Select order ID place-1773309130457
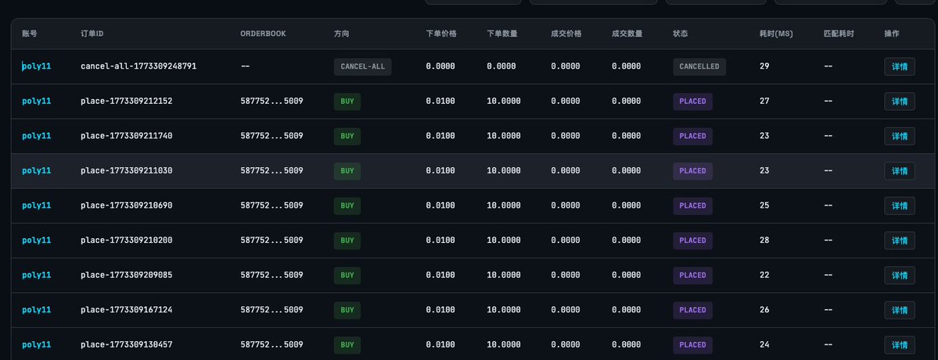The height and width of the screenshot is (360, 938). coord(126,345)
